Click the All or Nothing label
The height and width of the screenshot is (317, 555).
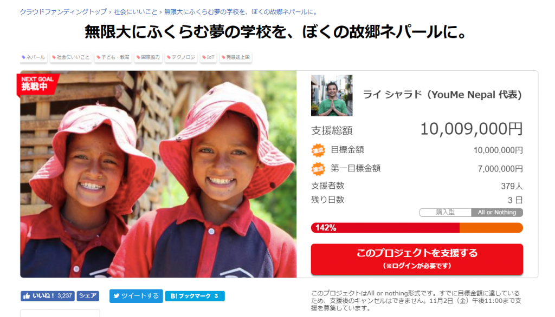[x=496, y=213]
